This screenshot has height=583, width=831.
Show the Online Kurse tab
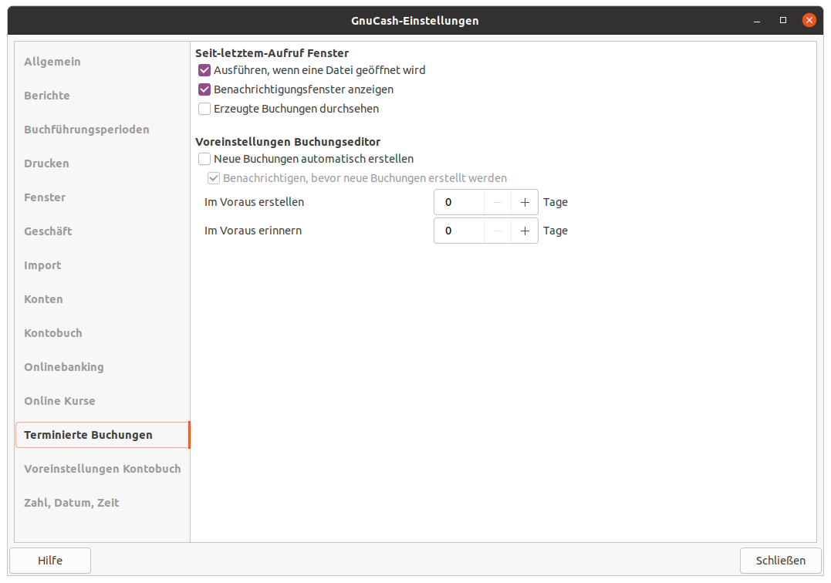pos(59,401)
